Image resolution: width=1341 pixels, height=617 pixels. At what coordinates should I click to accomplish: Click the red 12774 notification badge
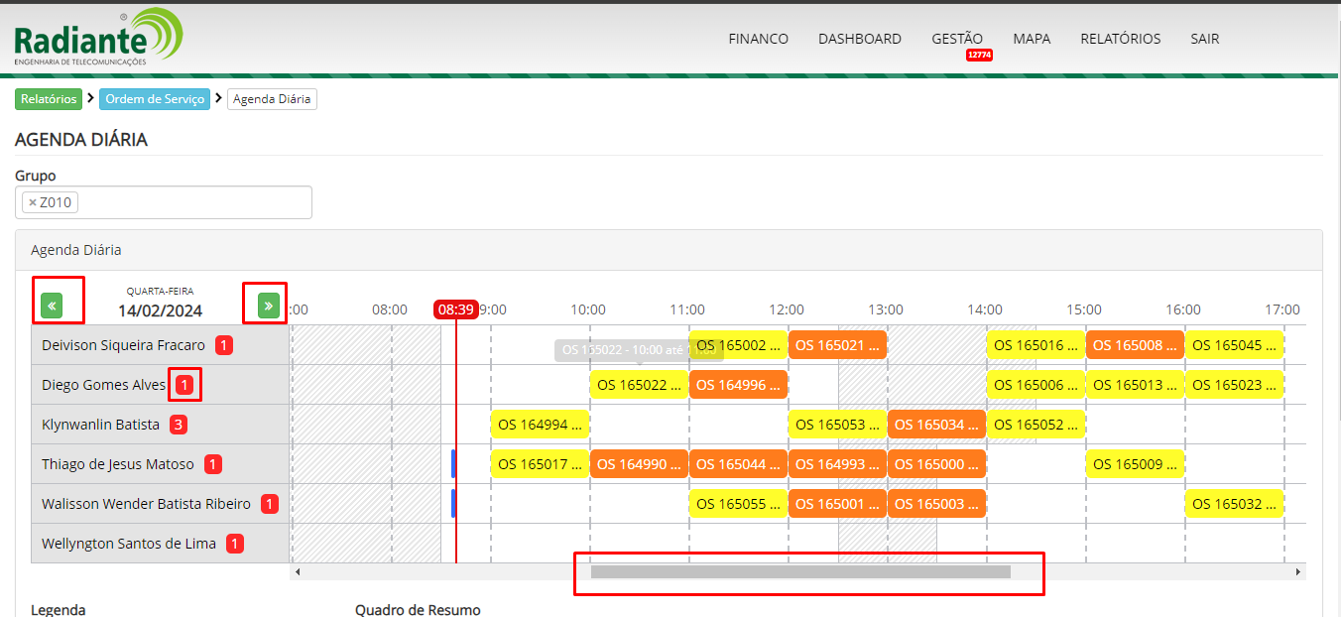point(979,56)
